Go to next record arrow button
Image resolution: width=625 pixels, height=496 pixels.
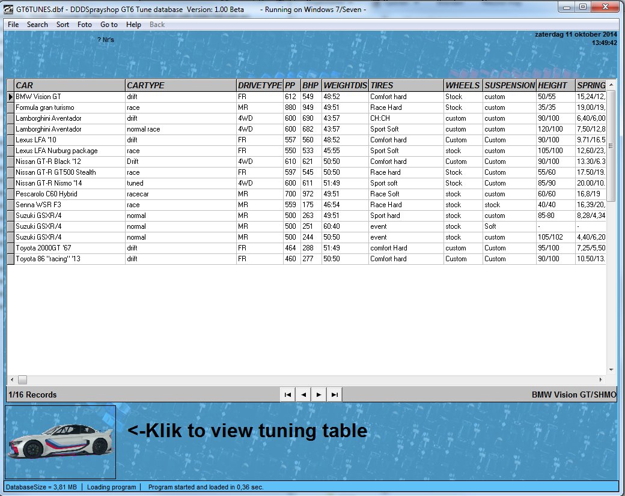[x=319, y=395]
